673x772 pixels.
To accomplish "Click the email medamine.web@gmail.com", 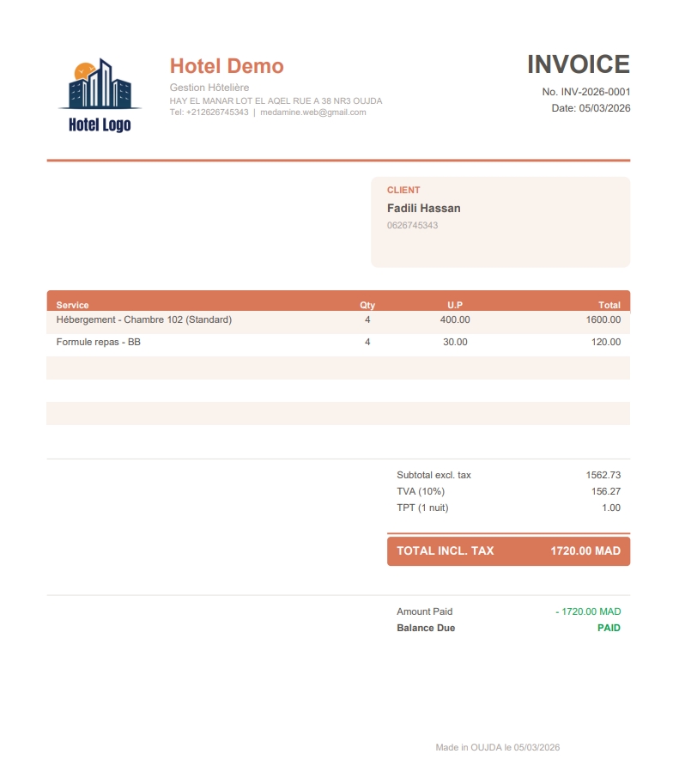I will pyautogui.click(x=313, y=112).
